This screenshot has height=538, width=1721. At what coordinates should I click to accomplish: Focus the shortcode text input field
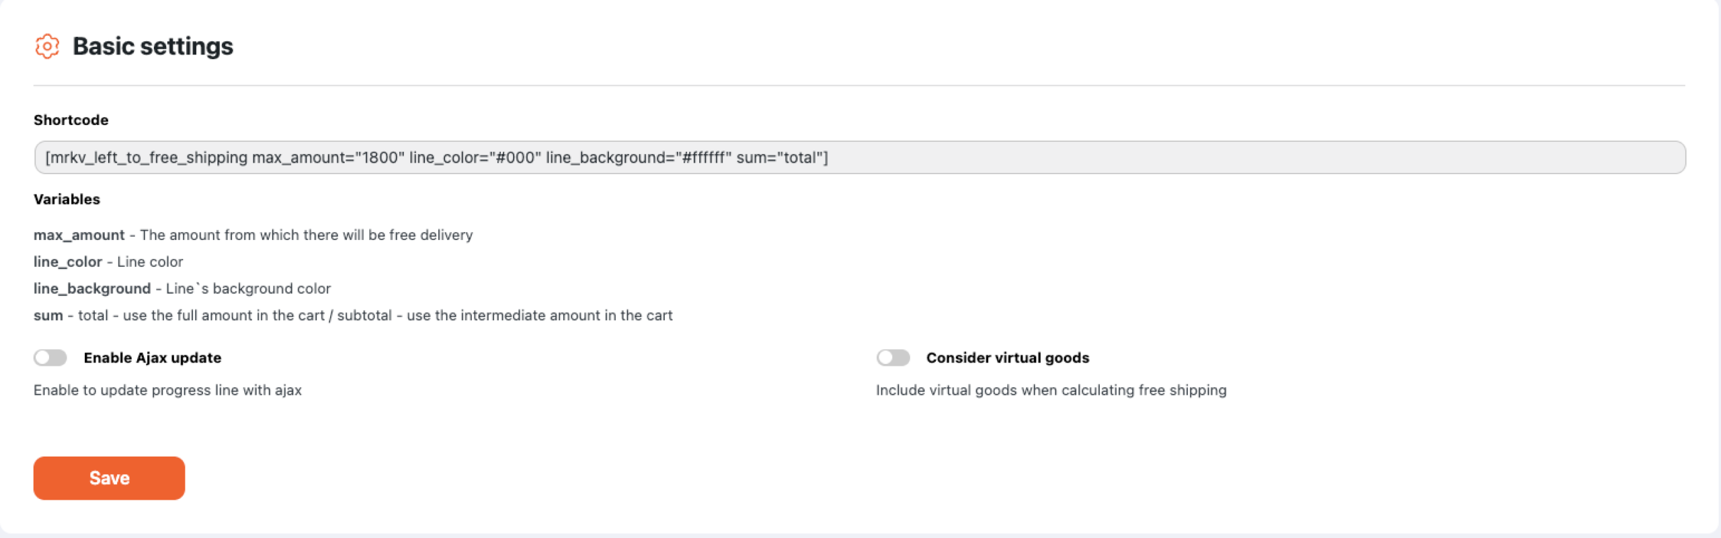click(859, 157)
